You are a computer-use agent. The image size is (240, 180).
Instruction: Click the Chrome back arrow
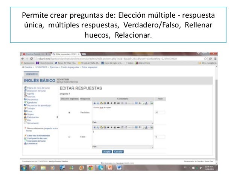click(23, 59)
